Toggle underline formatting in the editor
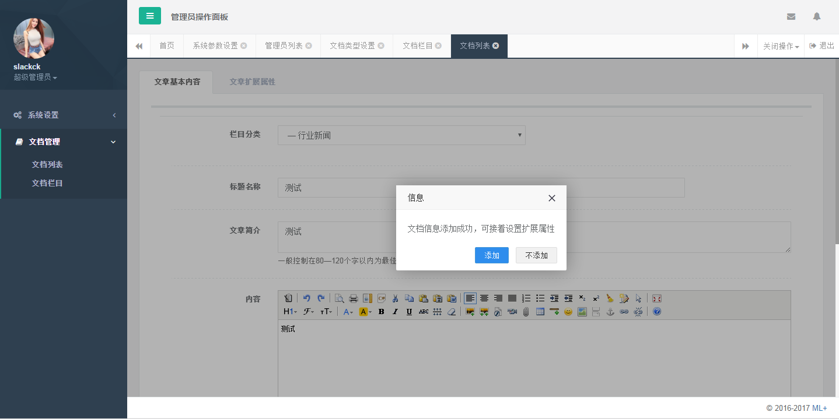The height and width of the screenshot is (419, 839). click(409, 312)
